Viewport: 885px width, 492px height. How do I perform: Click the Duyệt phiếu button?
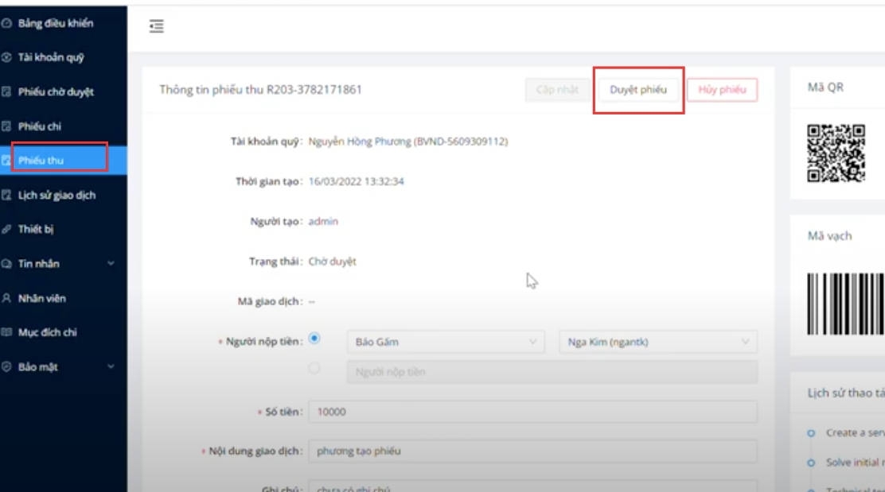coord(638,90)
